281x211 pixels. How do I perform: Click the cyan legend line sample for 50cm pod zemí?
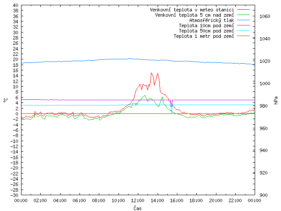click(243, 30)
